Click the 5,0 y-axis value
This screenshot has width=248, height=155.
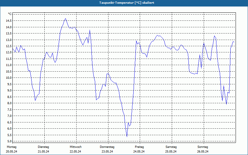coord(10,141)
